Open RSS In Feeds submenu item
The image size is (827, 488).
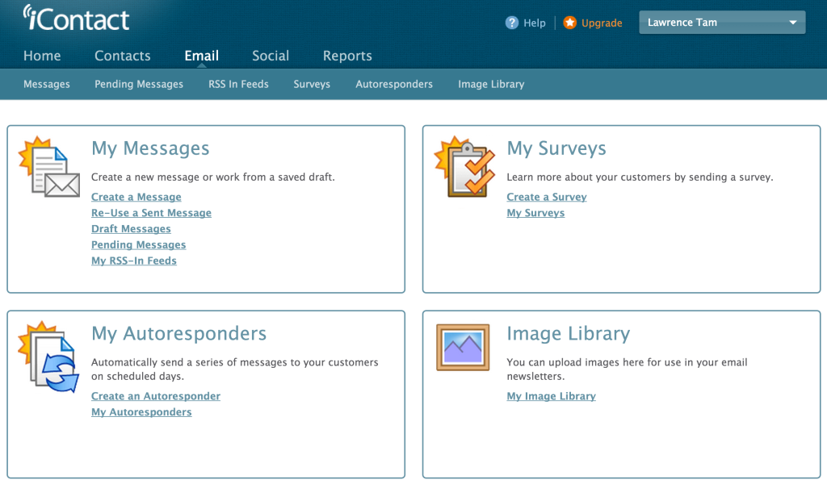(x=238, y=85)
